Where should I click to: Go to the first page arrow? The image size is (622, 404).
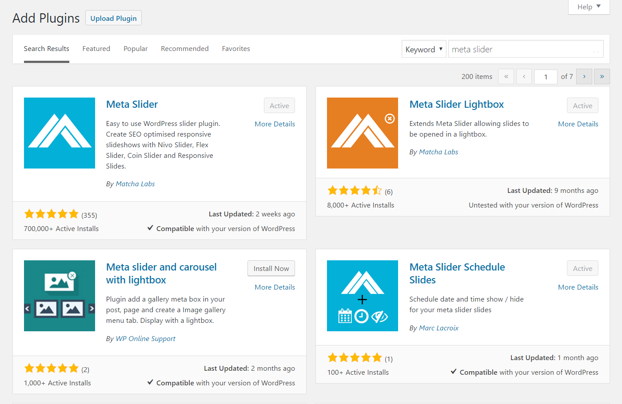pyautogui.click(x=506, y=76)
